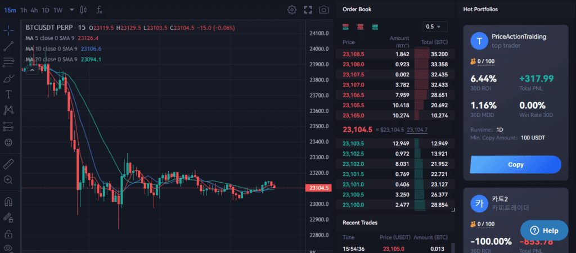Click the recent trade price 23,105.0
Viewport: 576px width, 253px height.
pos(394,249)
